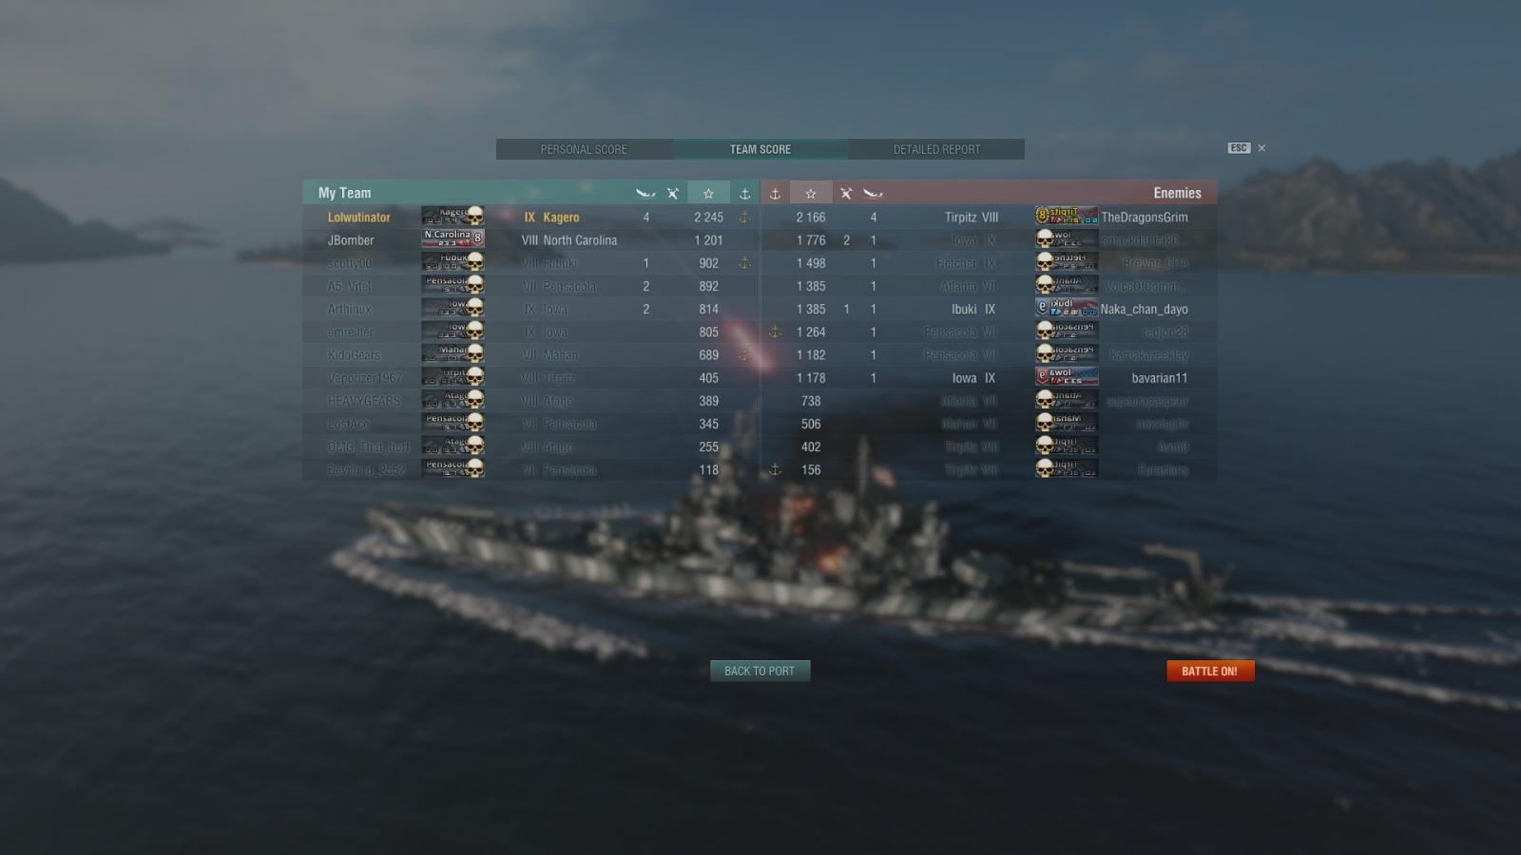Sort My Team by ships destroyed icon
Image resolution: width=1521 pixels, height=855 pixels.
[x=645, y=193]
